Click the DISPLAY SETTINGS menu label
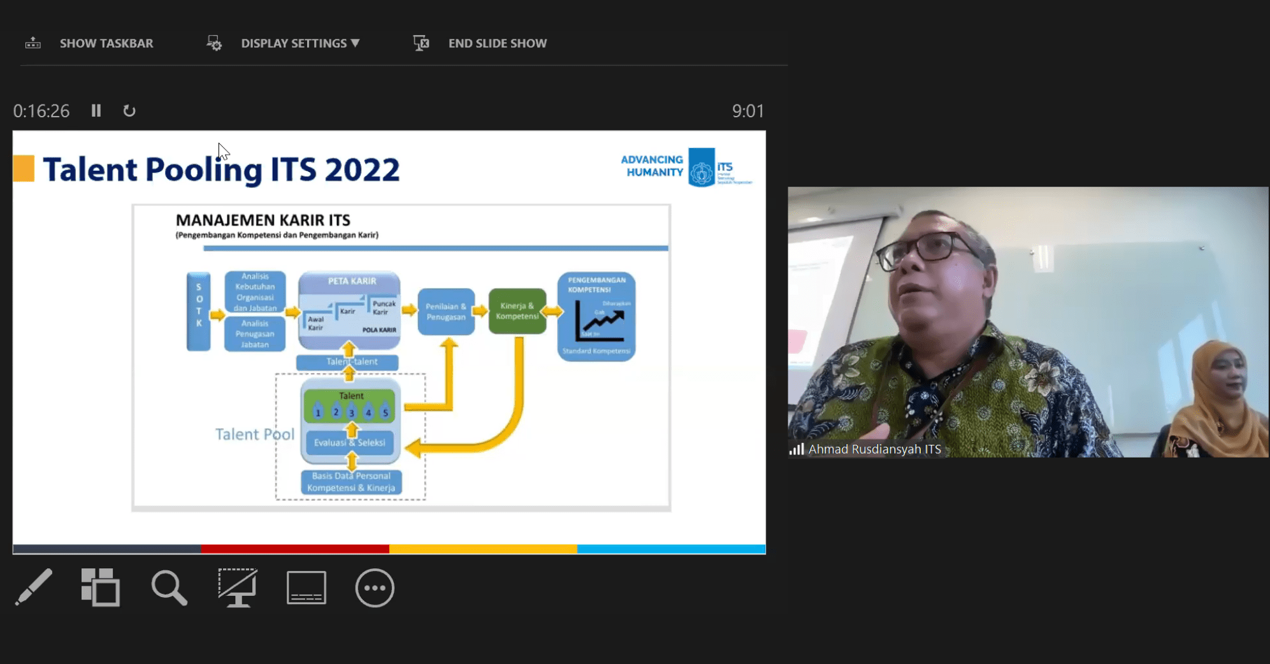 [x=294, y=43]
